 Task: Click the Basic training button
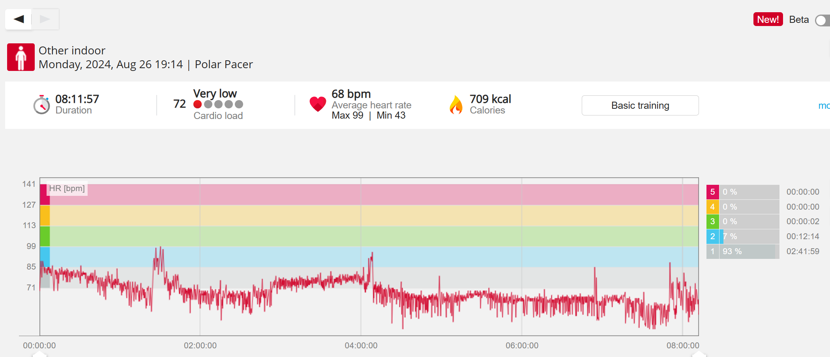[x=640, y=105]
